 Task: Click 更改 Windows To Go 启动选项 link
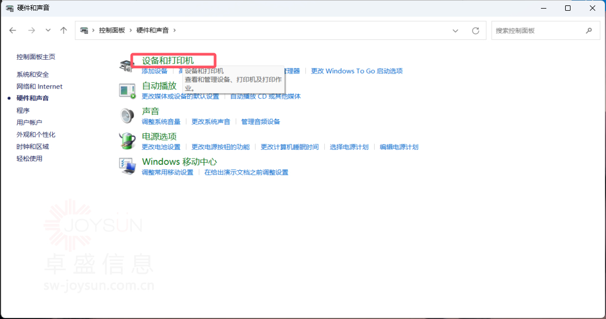[357, 71]
